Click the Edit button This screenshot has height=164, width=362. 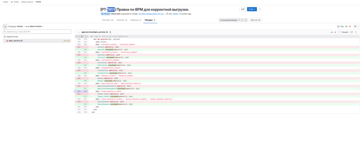tap(243, 9)
